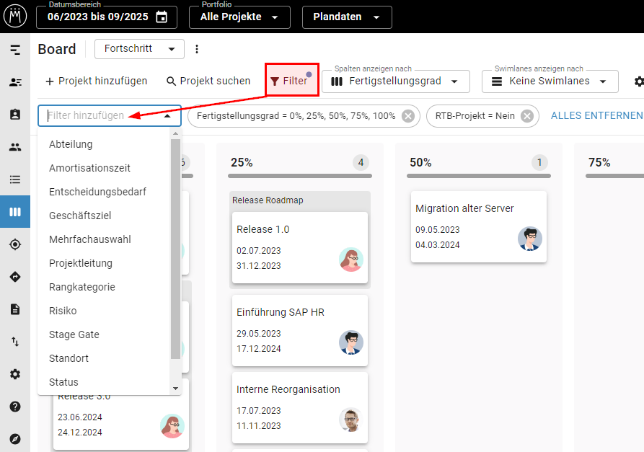Remove the RTB-Projekt = Nein filter chip

[527, 116]
